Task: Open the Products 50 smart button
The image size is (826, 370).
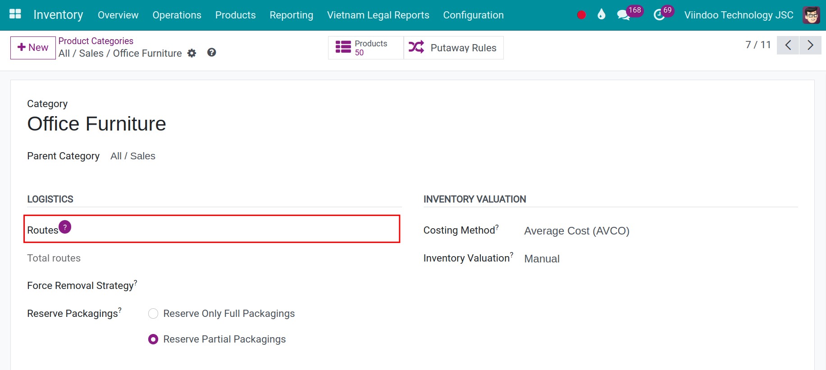Action: [x=366, y=48]
